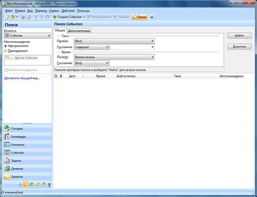Screen dimensions: 257x197
Task: Open the dropdown arrow beside Open icon
Action: click(17, 17)
